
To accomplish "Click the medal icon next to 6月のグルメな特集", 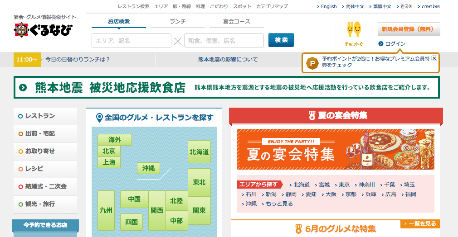I will (x=298, y=229).
